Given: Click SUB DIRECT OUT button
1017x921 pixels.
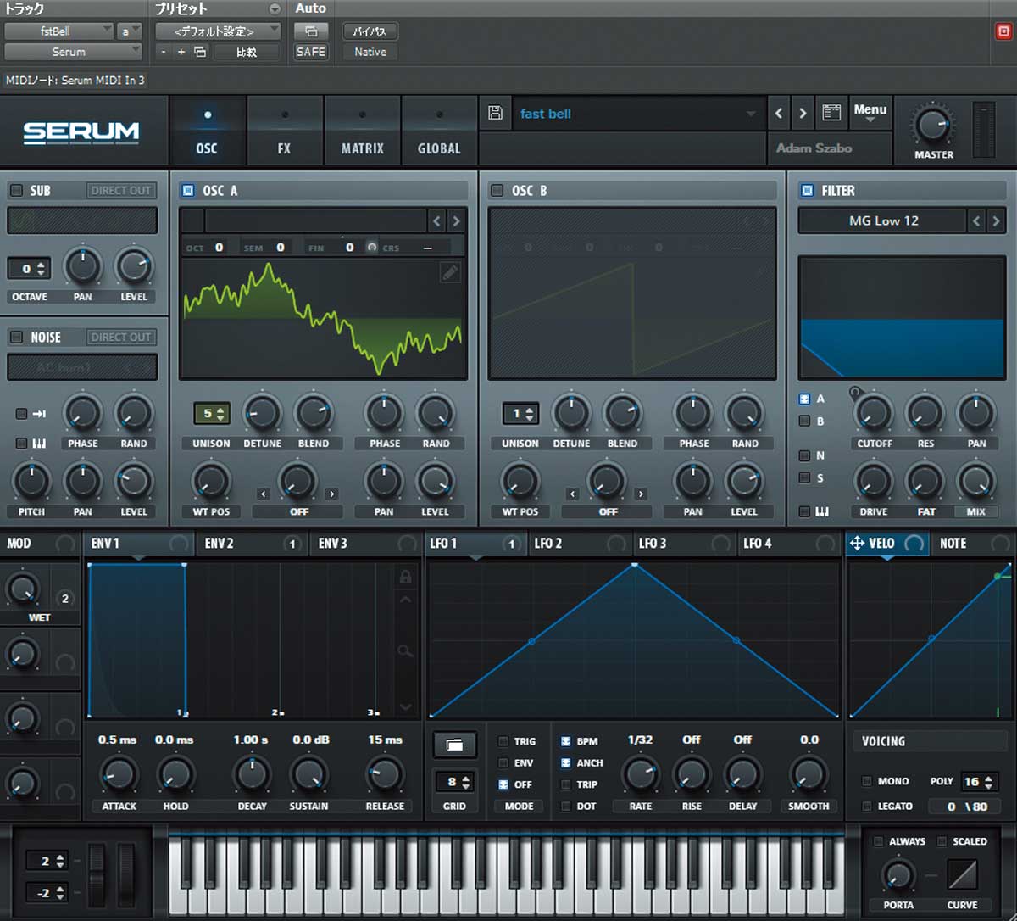Looking at the screenshot, I should (121, 191).
